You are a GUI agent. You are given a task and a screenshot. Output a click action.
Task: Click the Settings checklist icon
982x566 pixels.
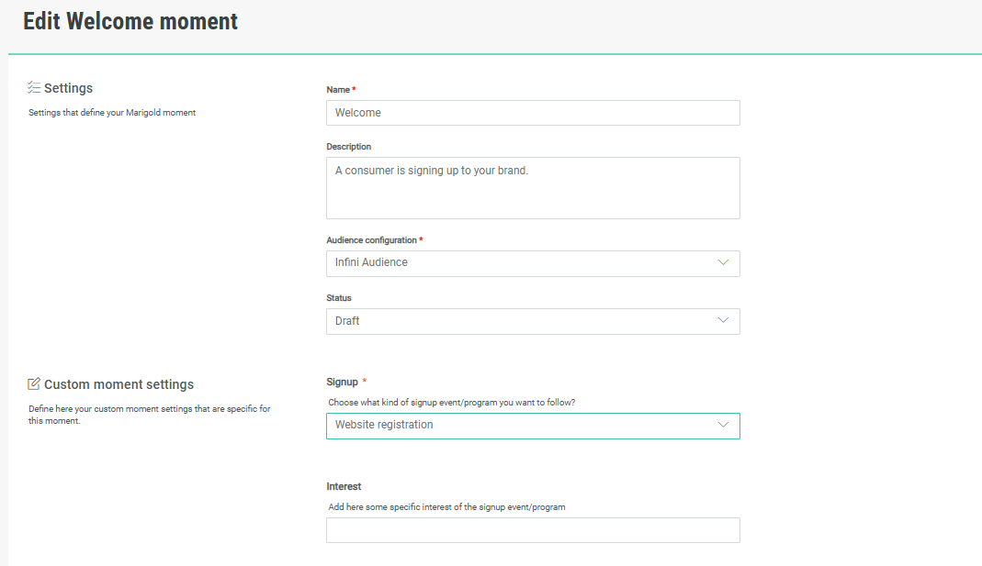click(34, 88)
